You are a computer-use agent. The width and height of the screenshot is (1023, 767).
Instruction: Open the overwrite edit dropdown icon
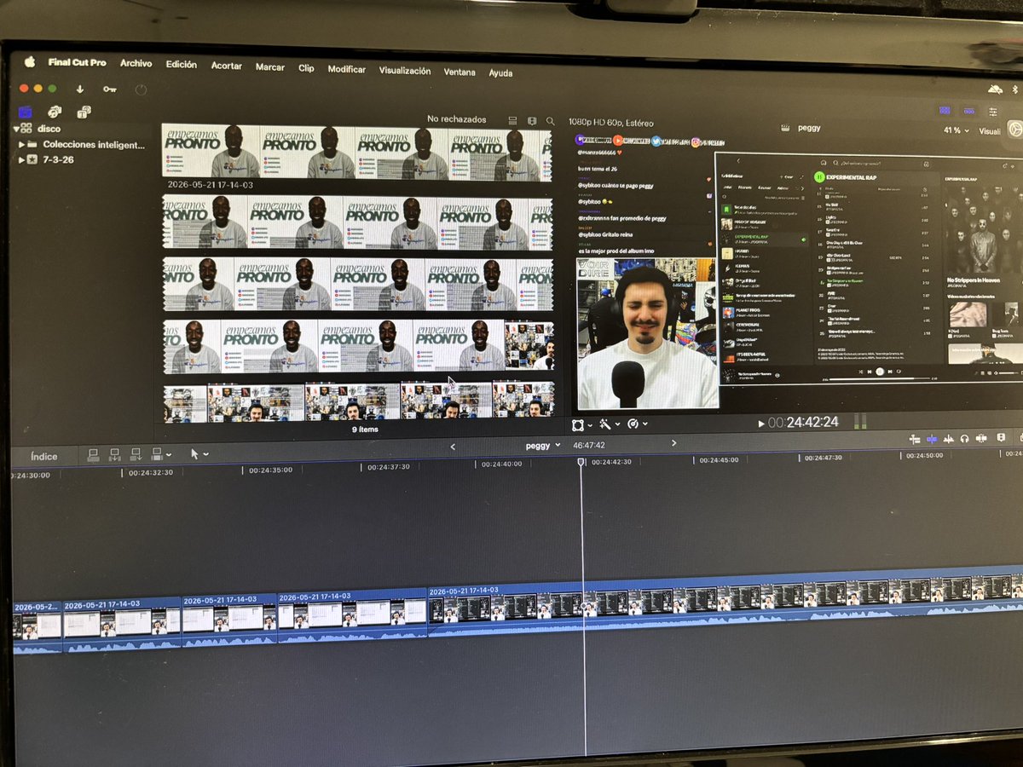pyautogui.click(x=160, y=454)
